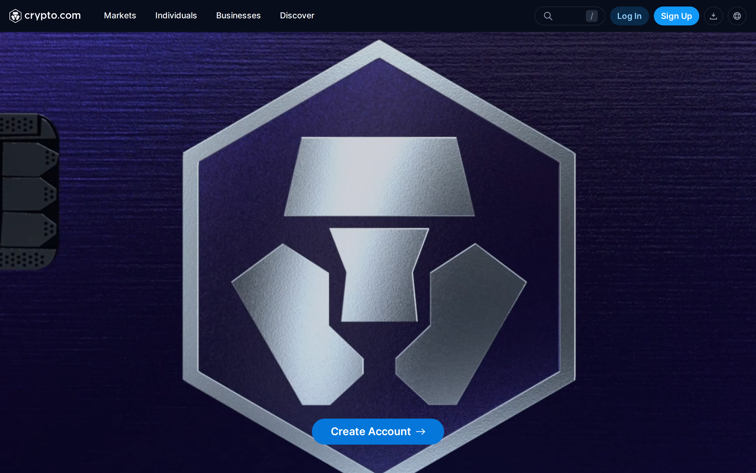Open the Discover menu
The height and width of the screenshot is (473, 756).
click(x=297, y=16)
